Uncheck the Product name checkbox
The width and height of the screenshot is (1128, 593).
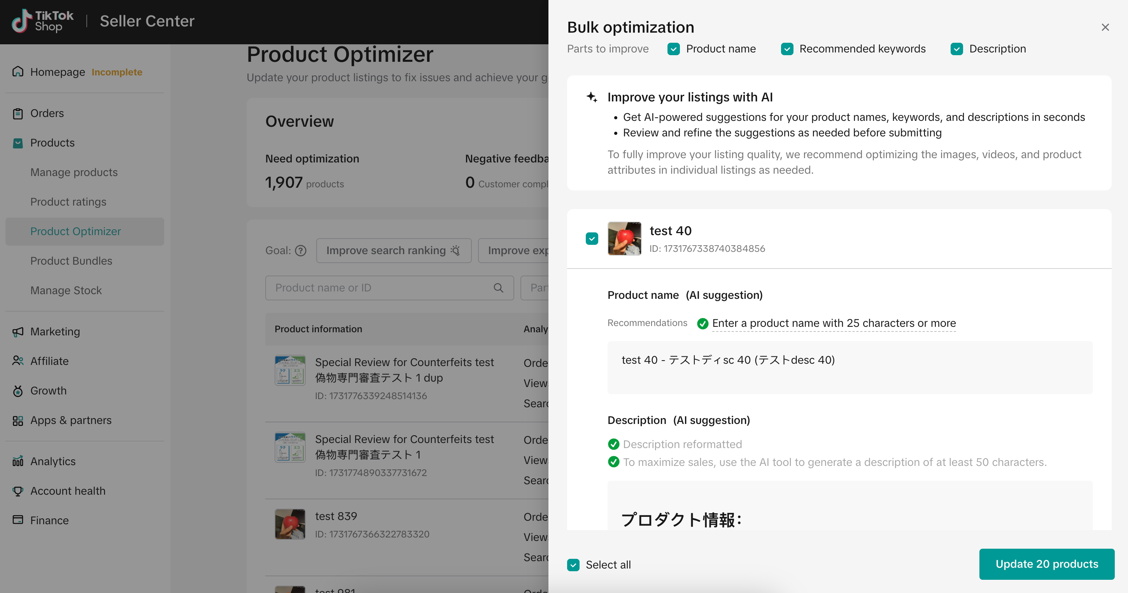673,49
